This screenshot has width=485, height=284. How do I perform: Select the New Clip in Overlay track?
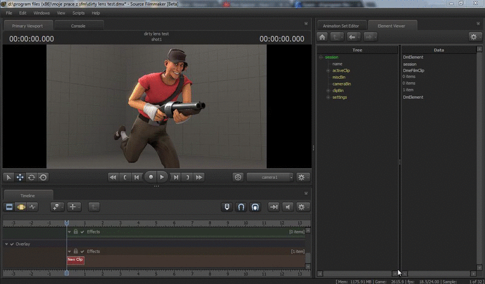point(75,260)
